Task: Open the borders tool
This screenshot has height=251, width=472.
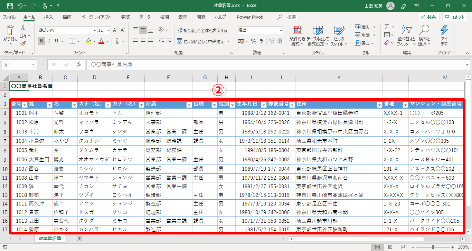Action: pos(72,41)
